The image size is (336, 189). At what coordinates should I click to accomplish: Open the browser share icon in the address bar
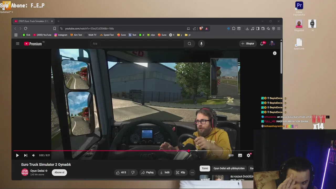[x=194, y=28]
